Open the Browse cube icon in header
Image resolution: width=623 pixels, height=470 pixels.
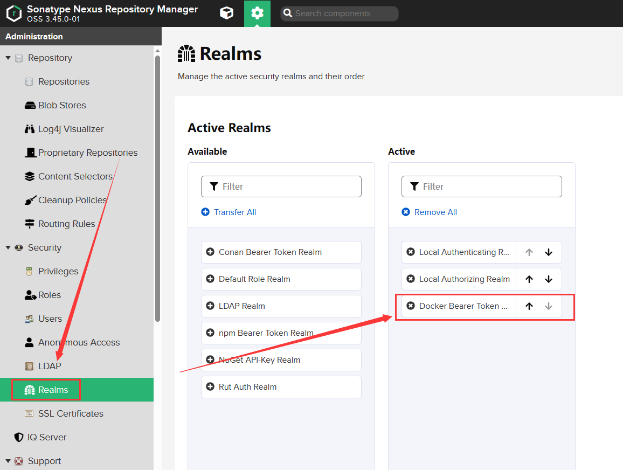pos(226,13)
